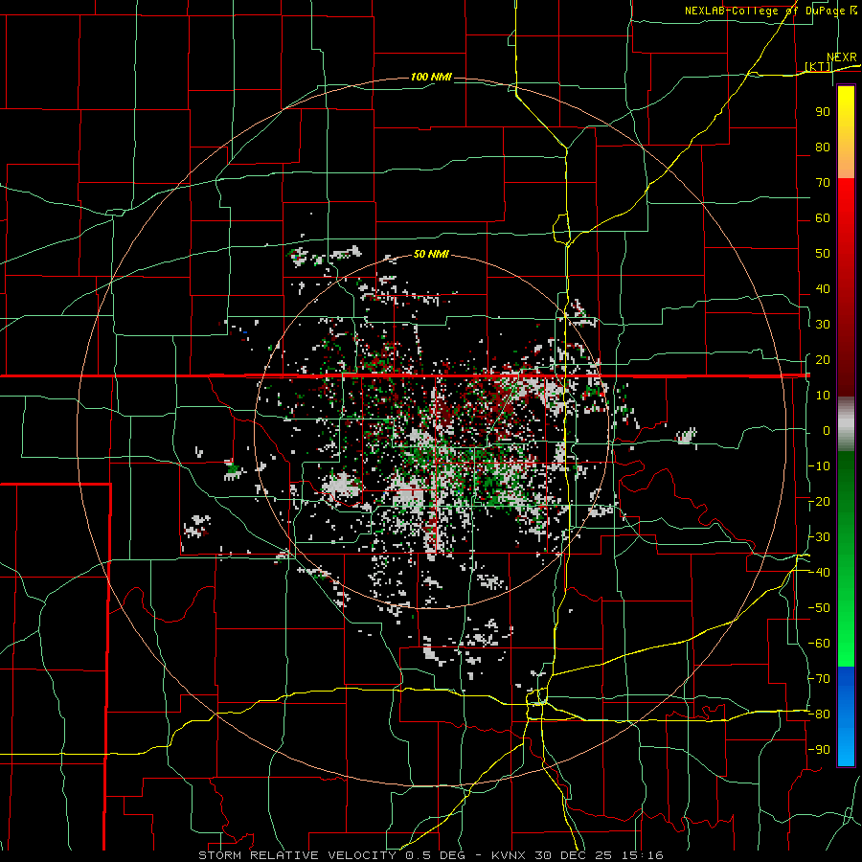Screen dimensions: 862x862
Task: Click the -60 value on velocity scale
Action: tap(819, 644)
